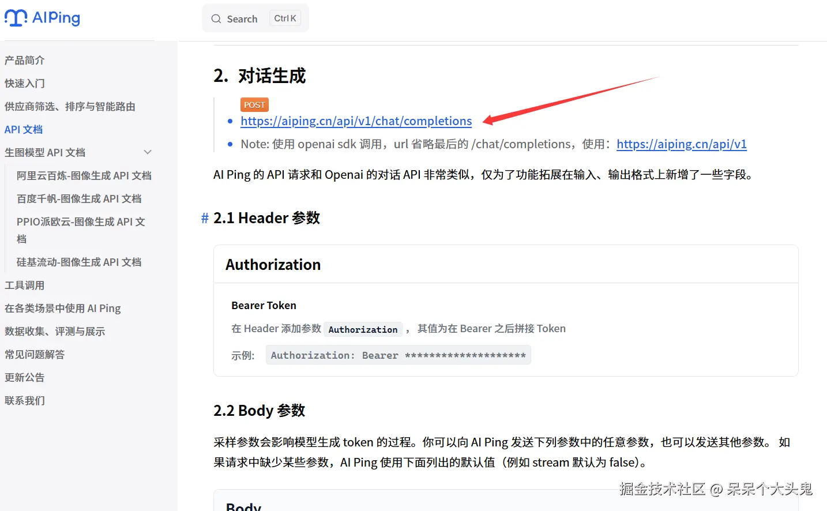Open 硅基流动-图像生成 API 文档
The height and width of the screenshot is (511, 827).
(x=79, y=262)
